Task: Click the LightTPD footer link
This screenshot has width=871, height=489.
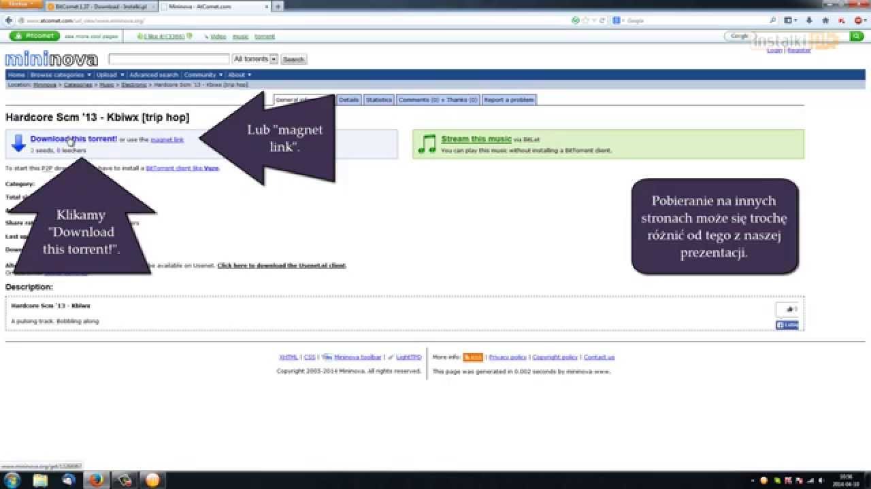Action: click(x=409, y=357)
